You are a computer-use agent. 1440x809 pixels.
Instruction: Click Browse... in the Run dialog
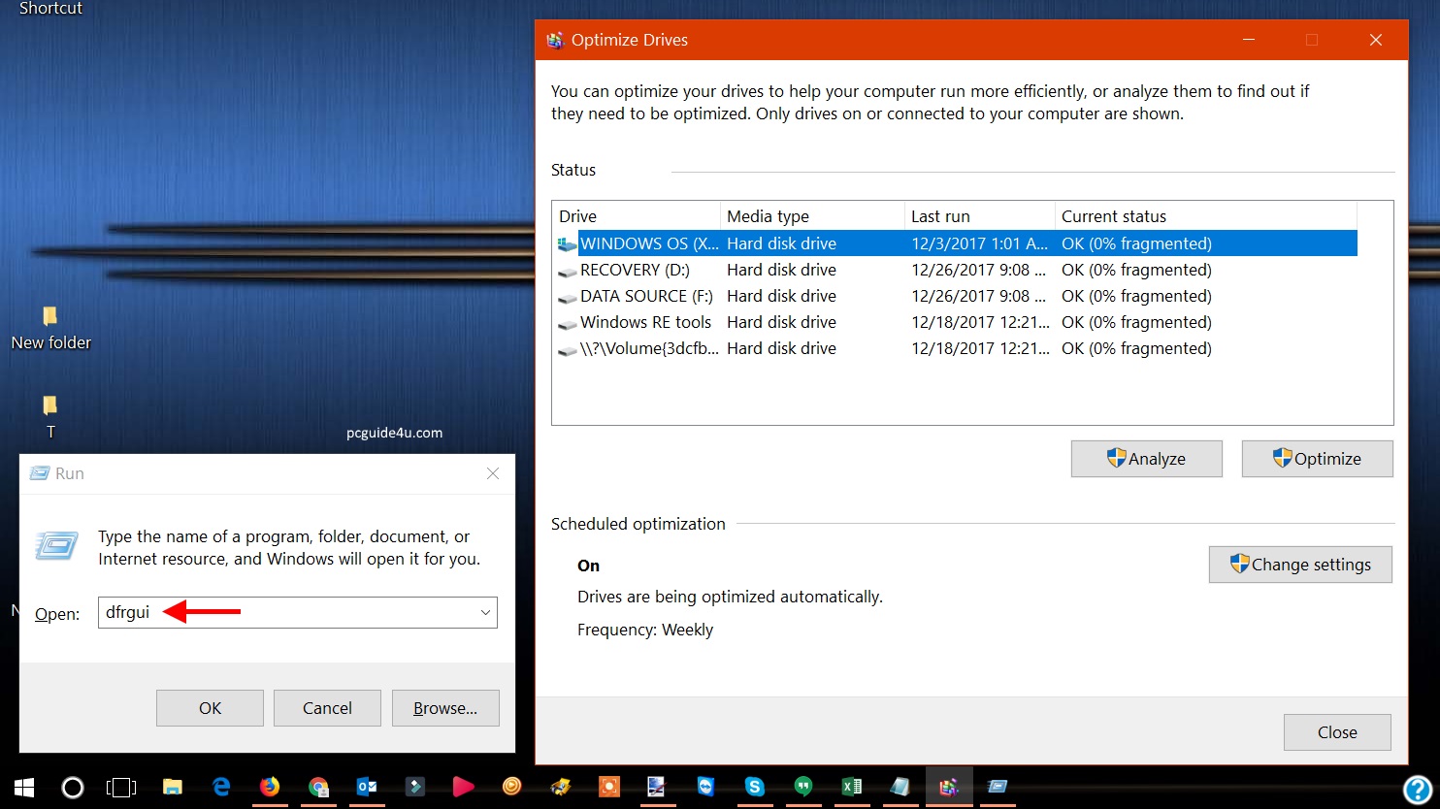(445, 708)
